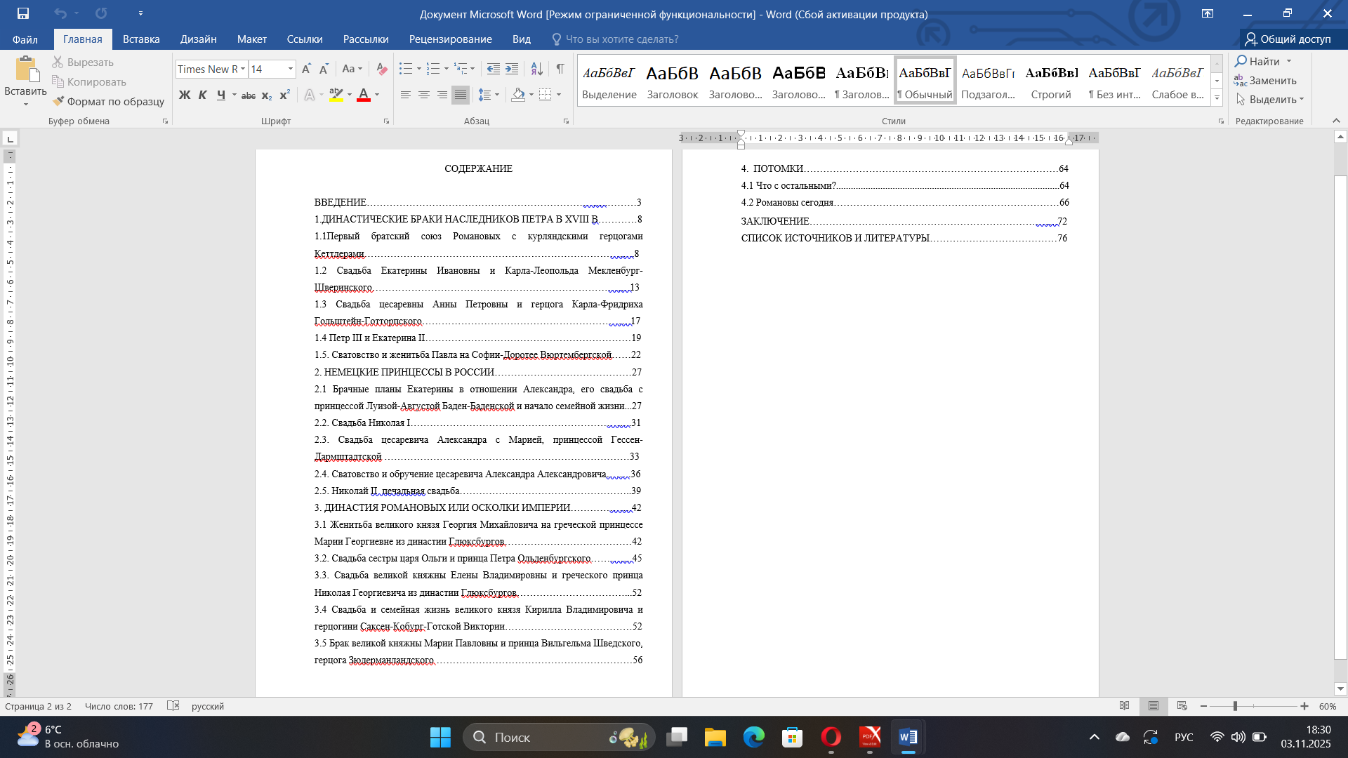1348x758 pixels.
Task: Open the bulleted list button
Action: [406, 69]
